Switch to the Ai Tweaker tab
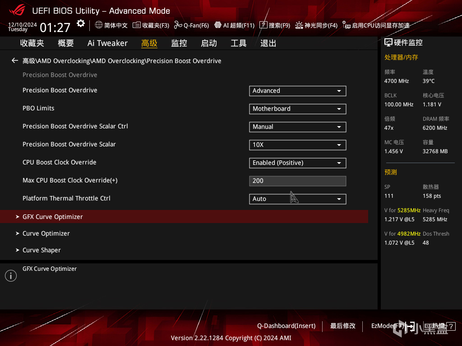 pos(107,43)
